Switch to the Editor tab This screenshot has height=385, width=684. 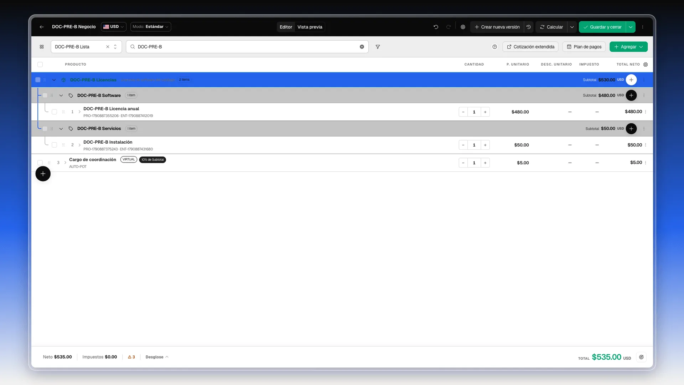click(x=286, y=27)
